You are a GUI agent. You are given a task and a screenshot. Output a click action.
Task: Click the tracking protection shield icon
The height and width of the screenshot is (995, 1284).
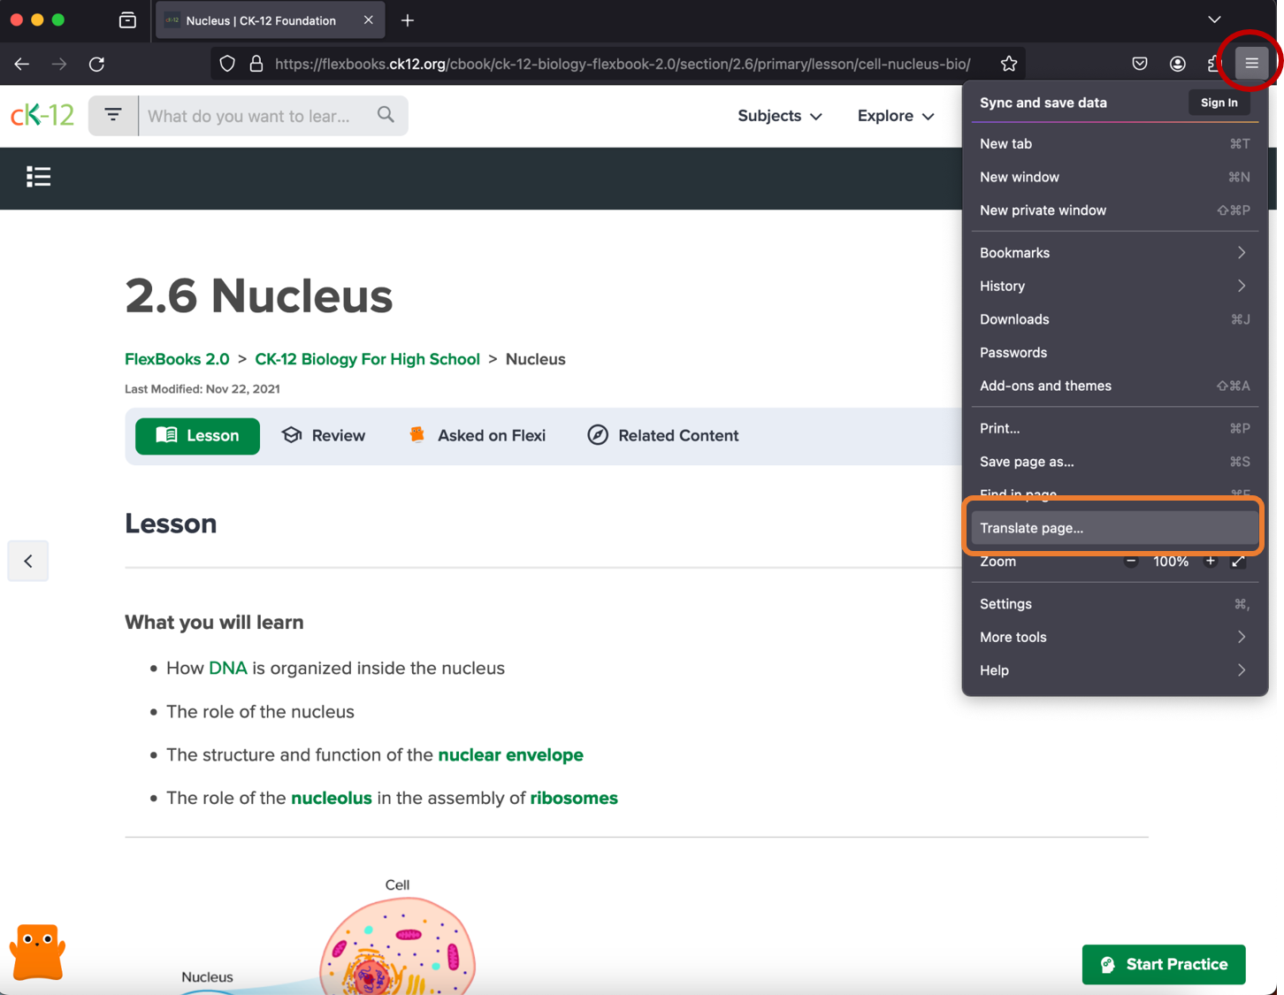[227, 64]
